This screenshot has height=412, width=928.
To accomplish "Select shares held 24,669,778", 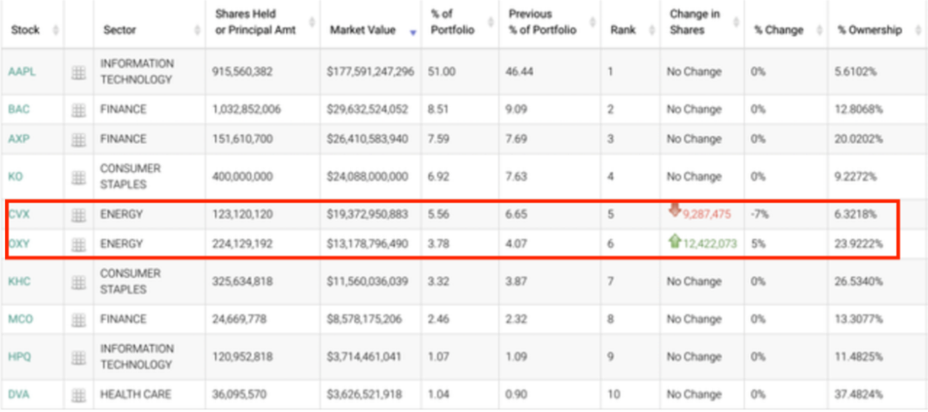I will point(239,320).
